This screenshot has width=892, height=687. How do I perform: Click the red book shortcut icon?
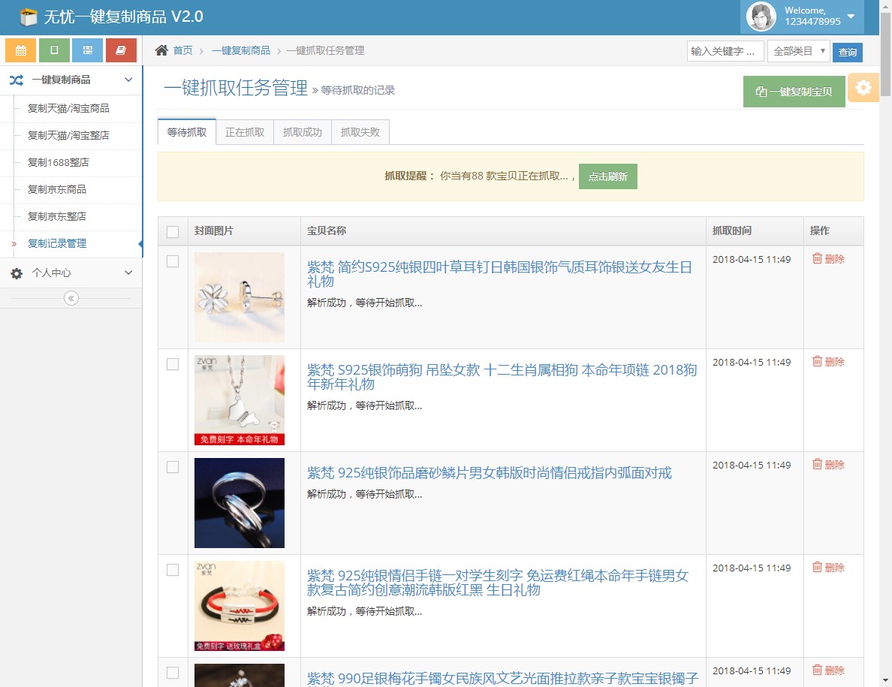click(x=121, y=50)
